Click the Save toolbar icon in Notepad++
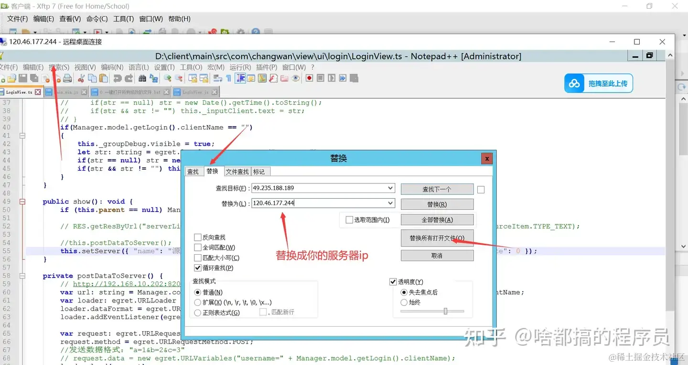 (22, 78)
